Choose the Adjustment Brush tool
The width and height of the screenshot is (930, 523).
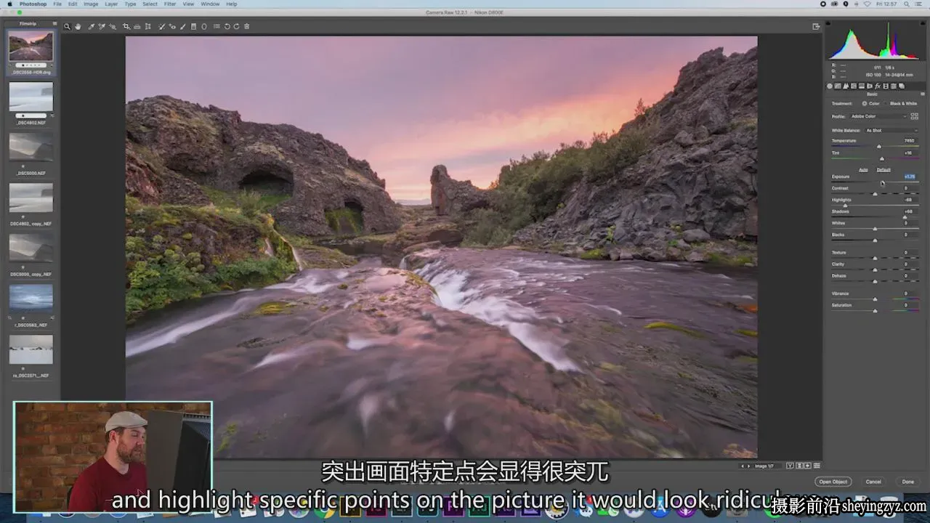pos(182,27)
